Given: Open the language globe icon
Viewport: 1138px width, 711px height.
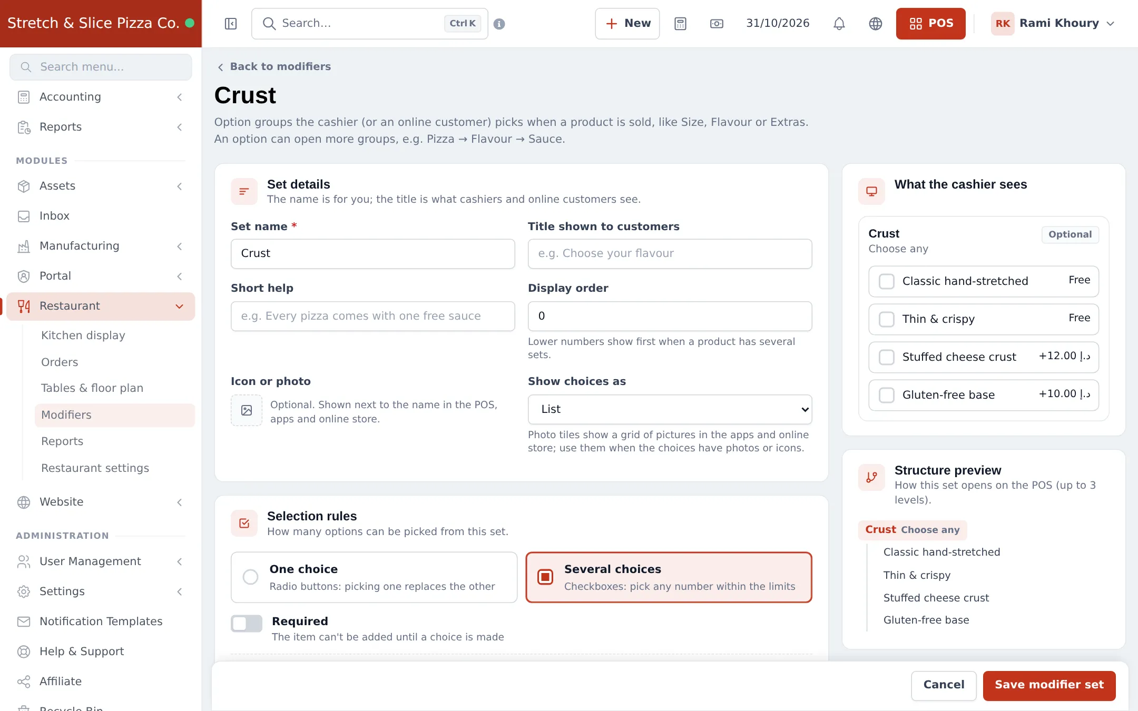Looking at the screenshot, I should coord(876,24).
